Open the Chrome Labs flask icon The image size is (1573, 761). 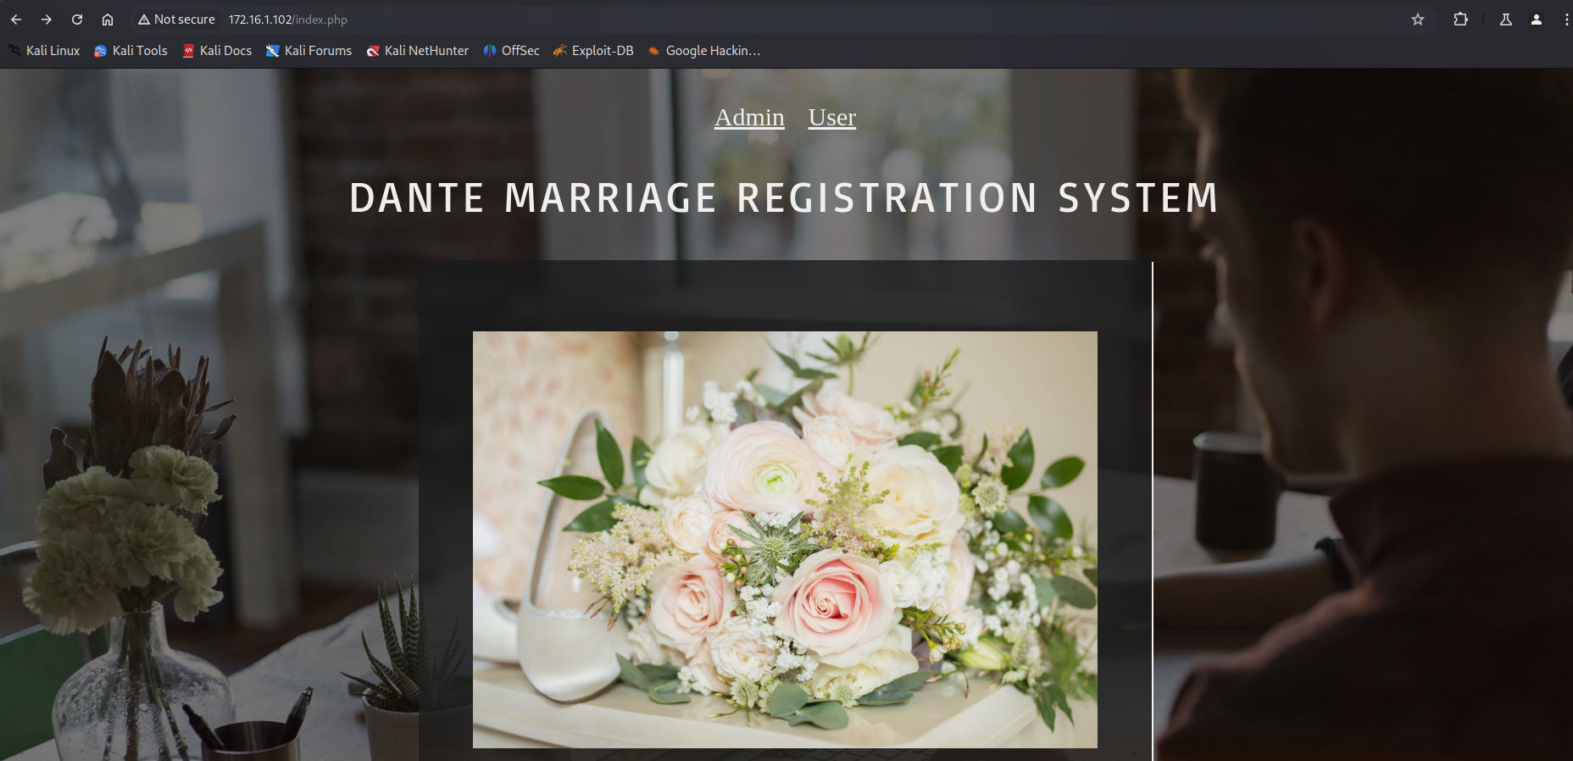coord(1506,19)
